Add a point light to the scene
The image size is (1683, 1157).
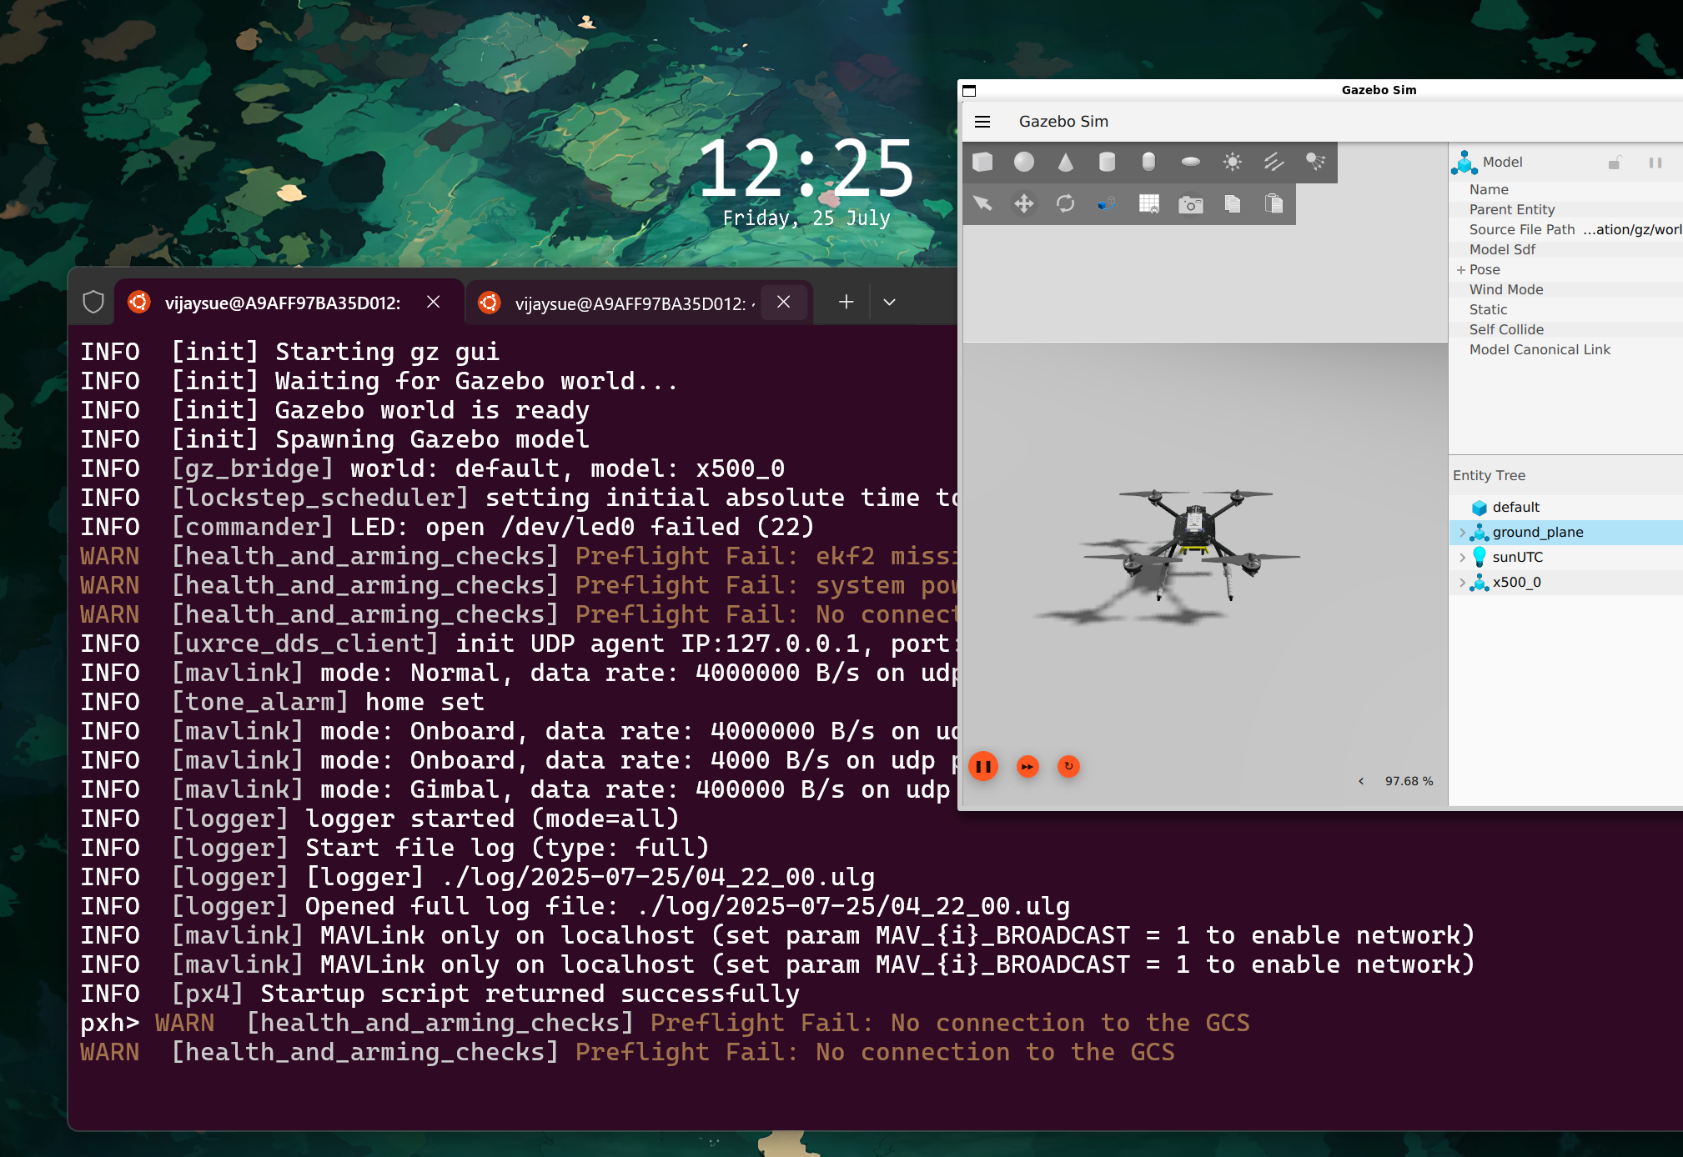tap(1232, 162)
